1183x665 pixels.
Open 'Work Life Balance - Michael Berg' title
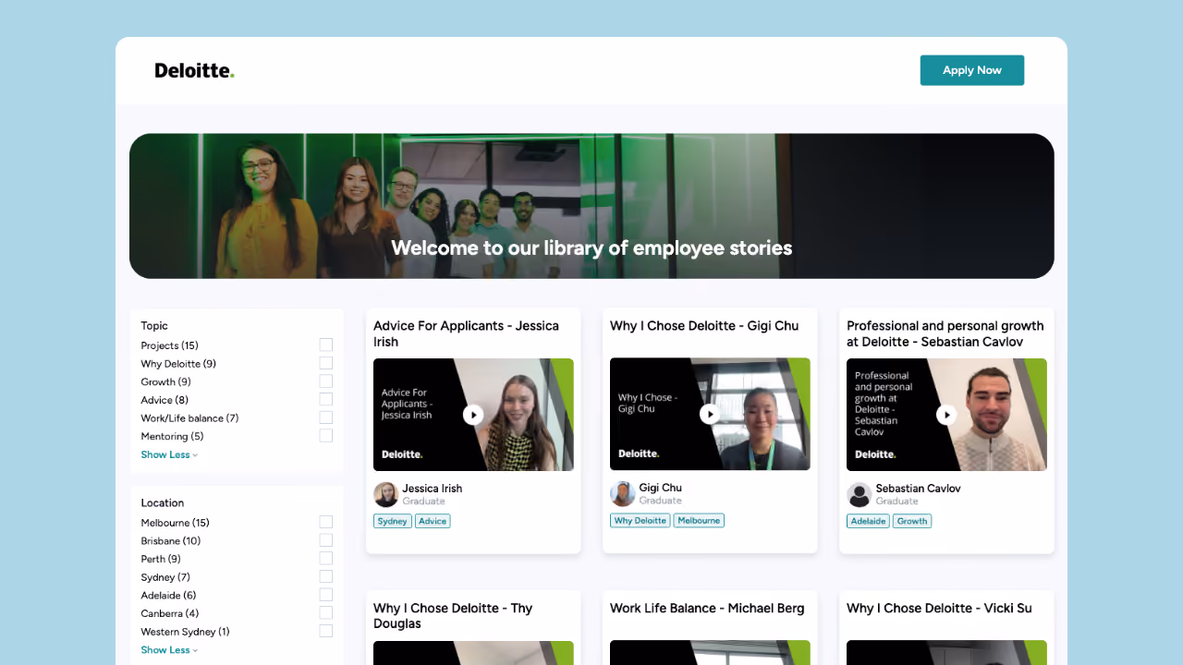707,609
